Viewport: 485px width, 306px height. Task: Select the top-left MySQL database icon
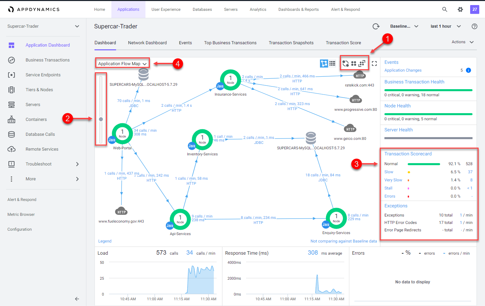point(143,74)
